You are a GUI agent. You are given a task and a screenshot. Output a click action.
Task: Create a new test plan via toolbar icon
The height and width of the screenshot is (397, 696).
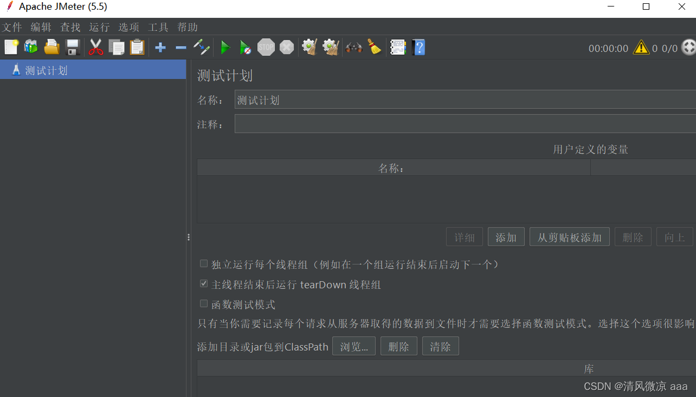(11, 47)
